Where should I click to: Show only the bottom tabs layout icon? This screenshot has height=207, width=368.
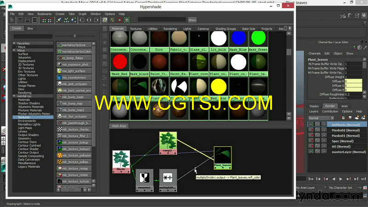(27, 20)
